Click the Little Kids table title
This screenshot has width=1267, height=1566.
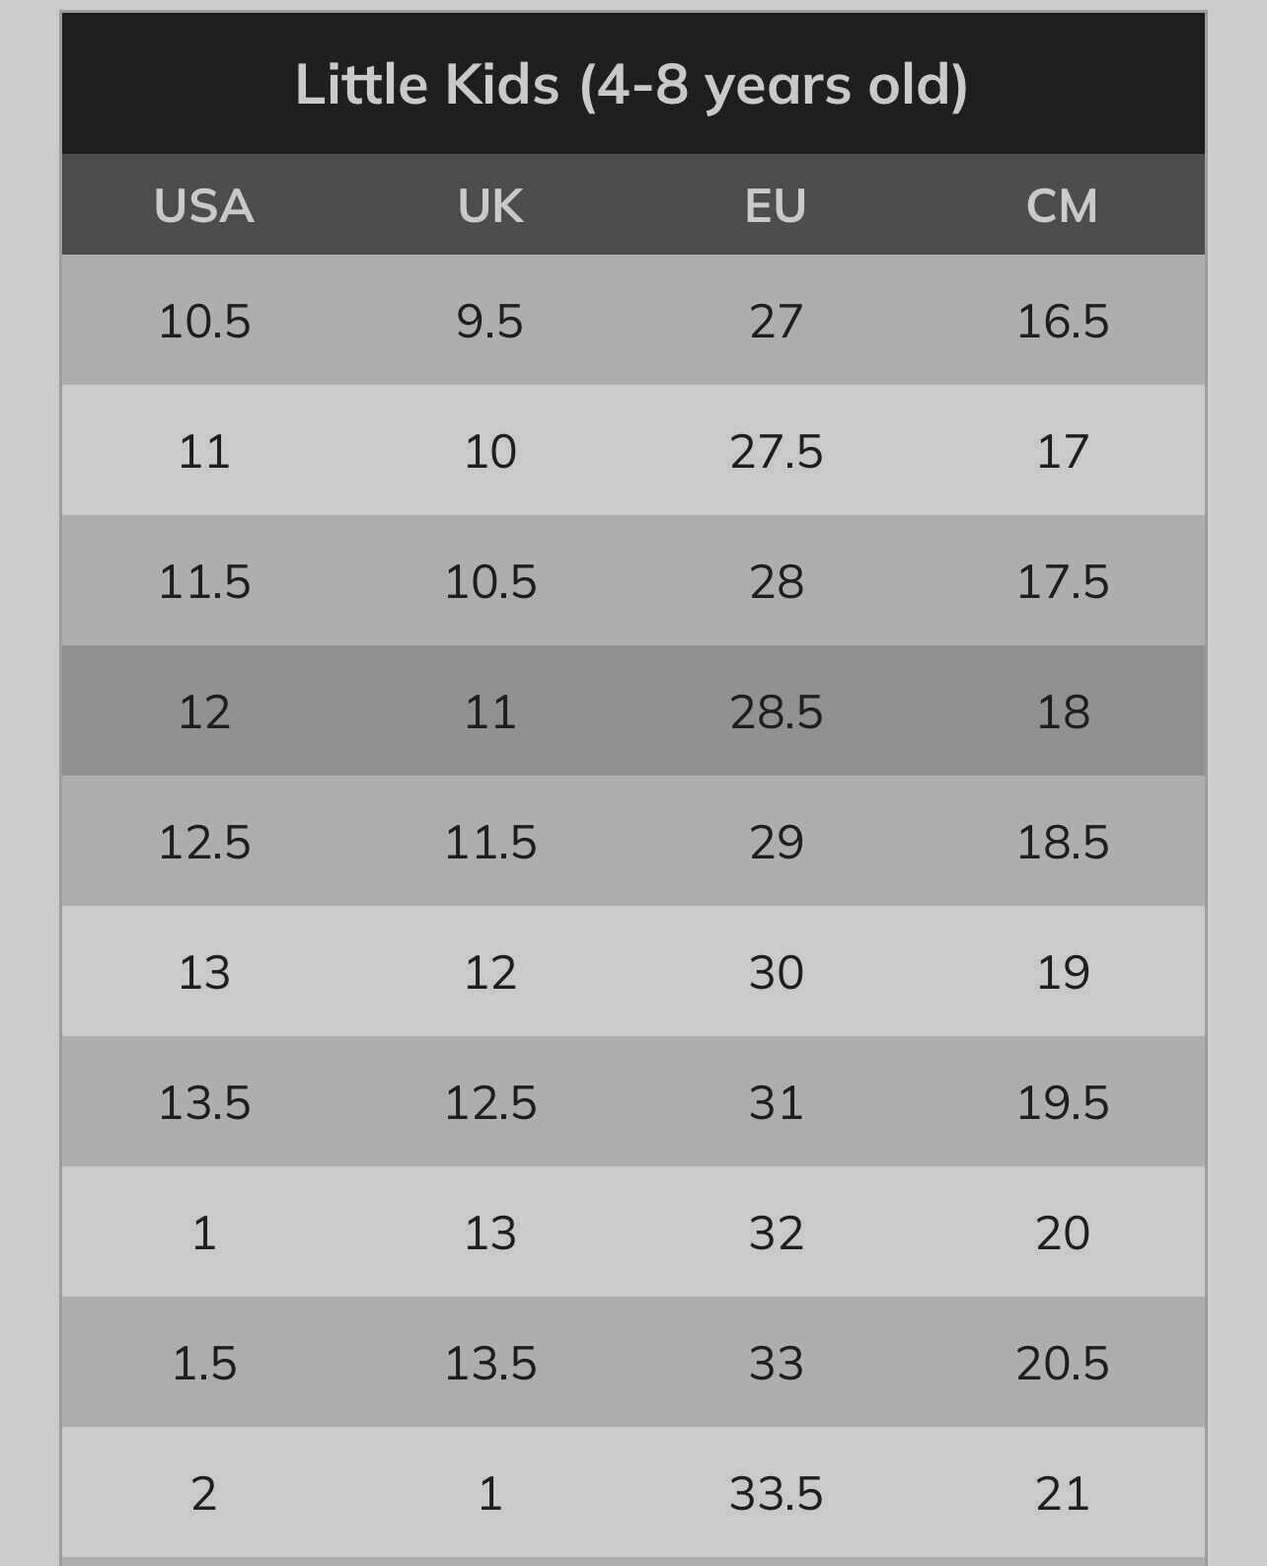click(632, 85)
